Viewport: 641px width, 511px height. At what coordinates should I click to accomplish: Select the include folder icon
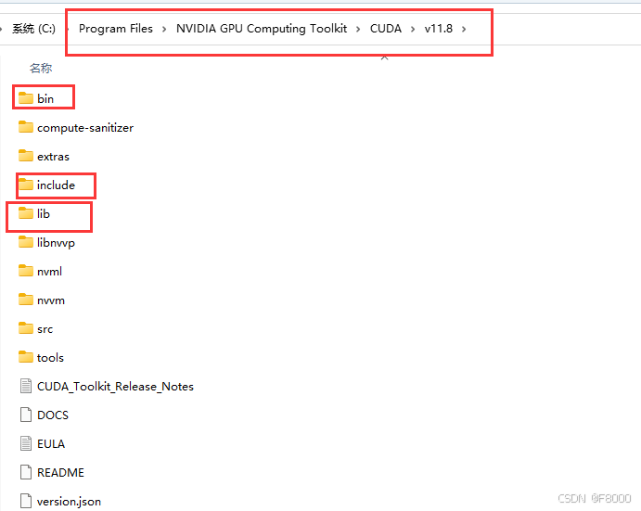26,185
